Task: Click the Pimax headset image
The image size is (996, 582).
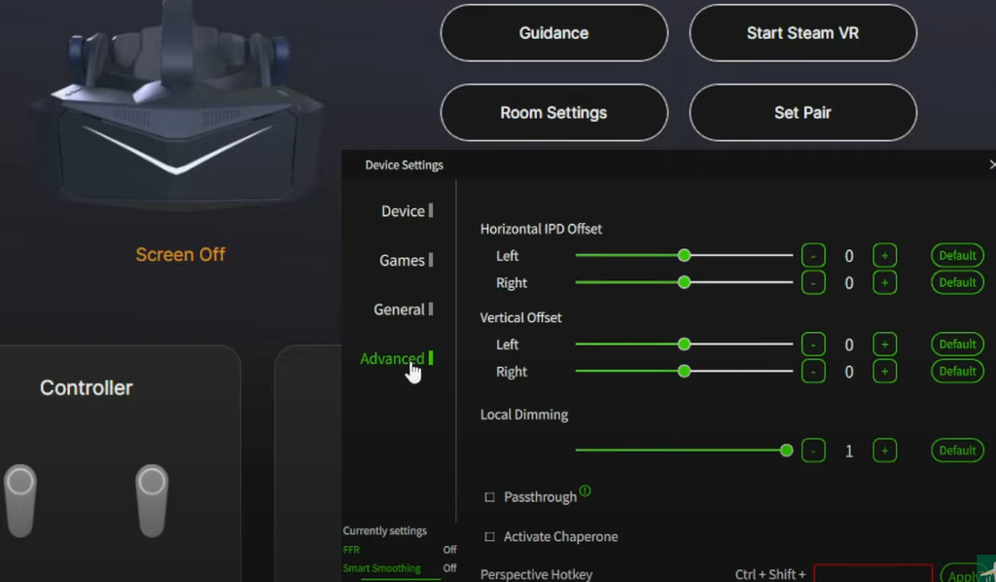Action: [176, 107]
